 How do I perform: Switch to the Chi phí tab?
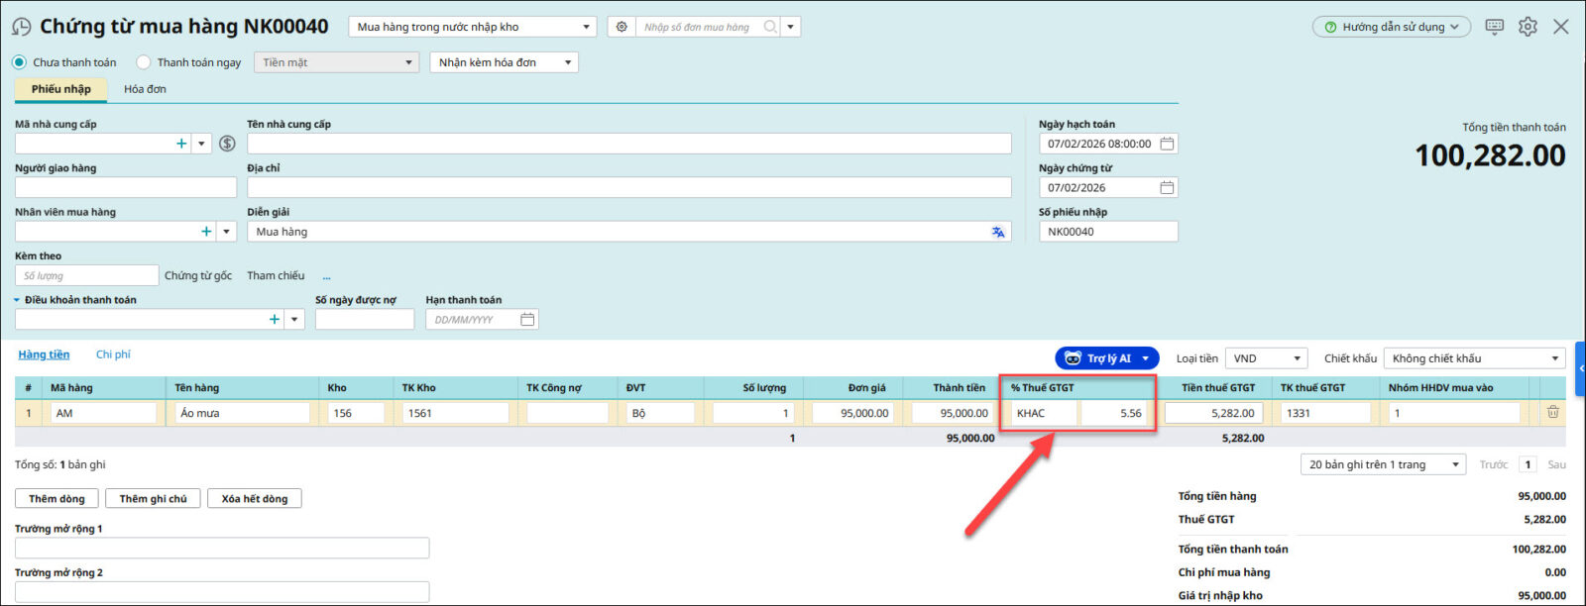(113, 354)
